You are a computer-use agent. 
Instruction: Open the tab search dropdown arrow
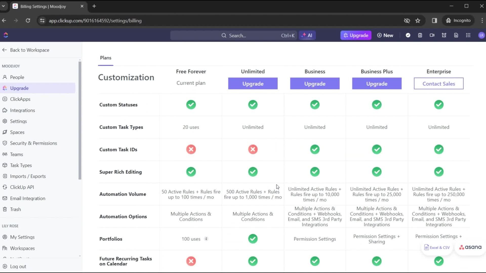pyautogui.click(x=3, y=6)
